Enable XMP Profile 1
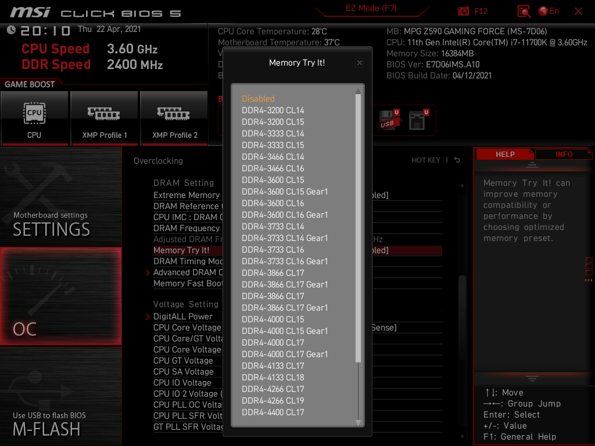The height and width of the screenshot is (446, 595). pyautogui.click(x=105, y=118)
